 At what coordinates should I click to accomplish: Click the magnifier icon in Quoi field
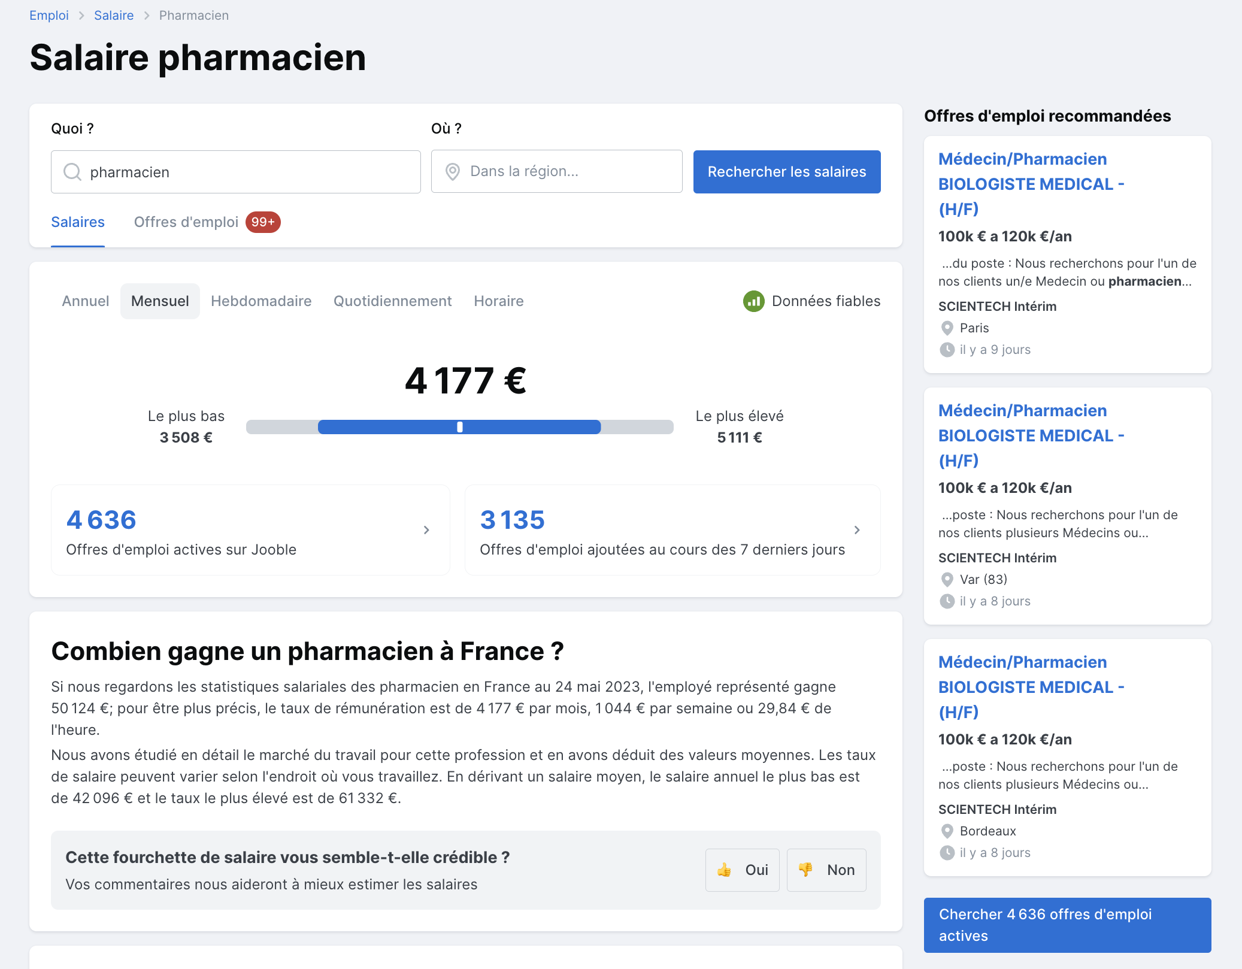pos(72,172)
